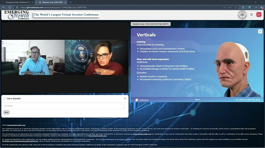Select the Realbotix Corp. browser tab

pyautogui.click(x=51, y=2)
